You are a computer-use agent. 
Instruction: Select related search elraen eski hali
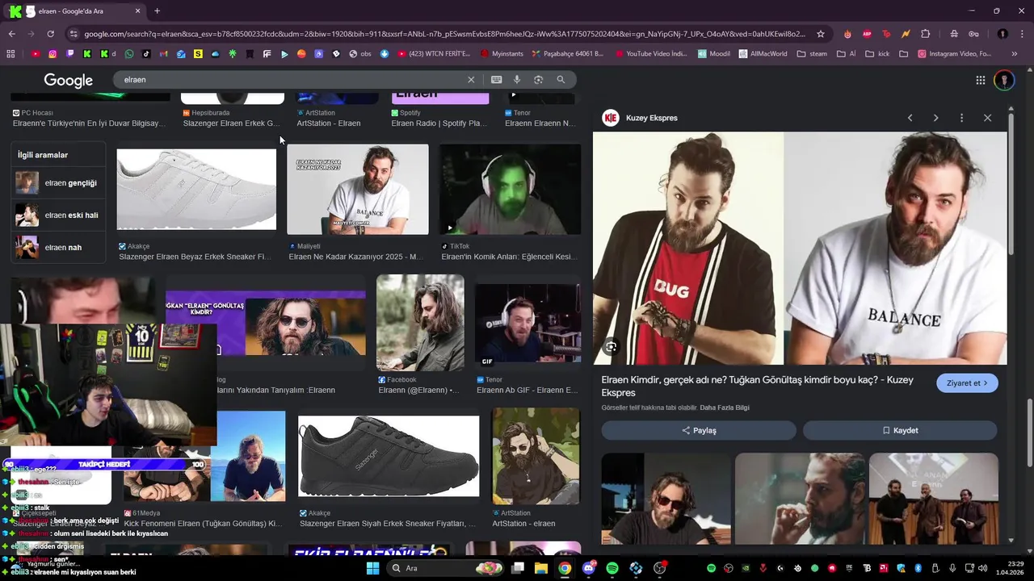58,215
